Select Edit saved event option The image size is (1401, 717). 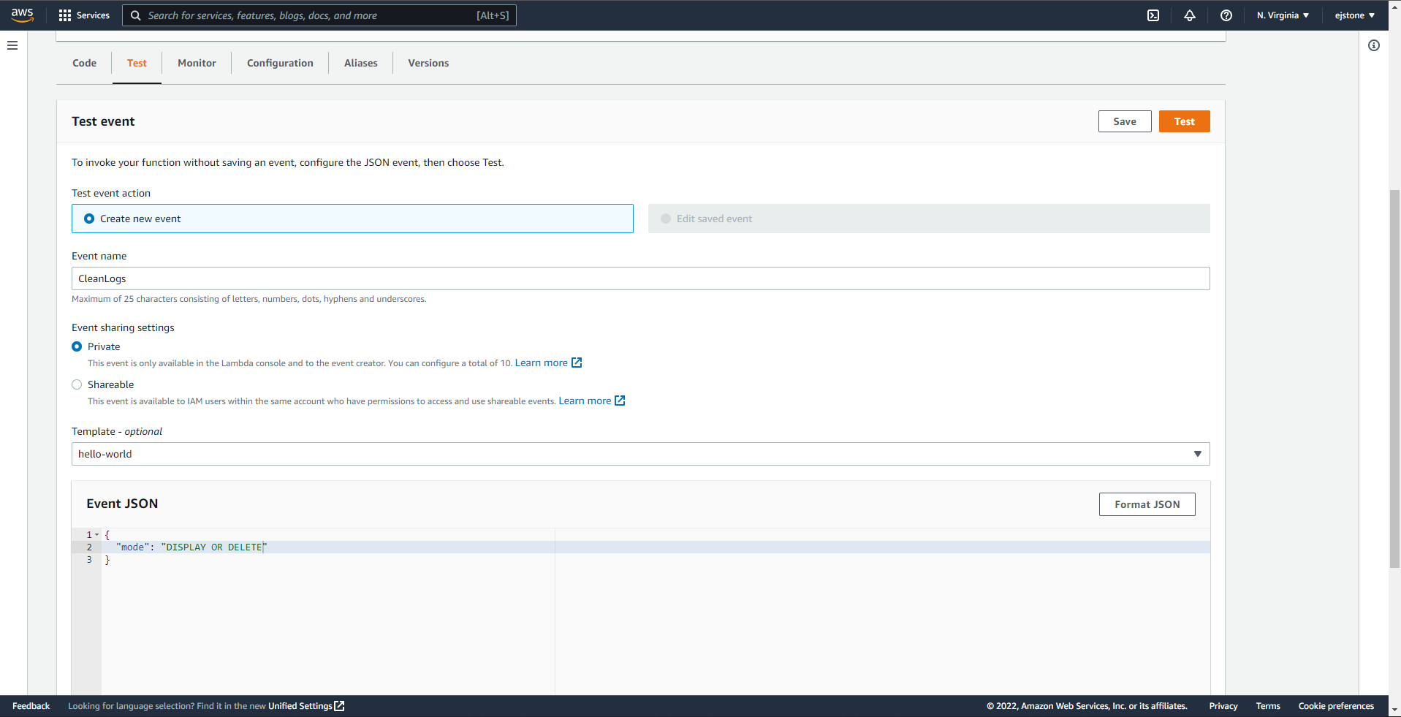point(929,219)
